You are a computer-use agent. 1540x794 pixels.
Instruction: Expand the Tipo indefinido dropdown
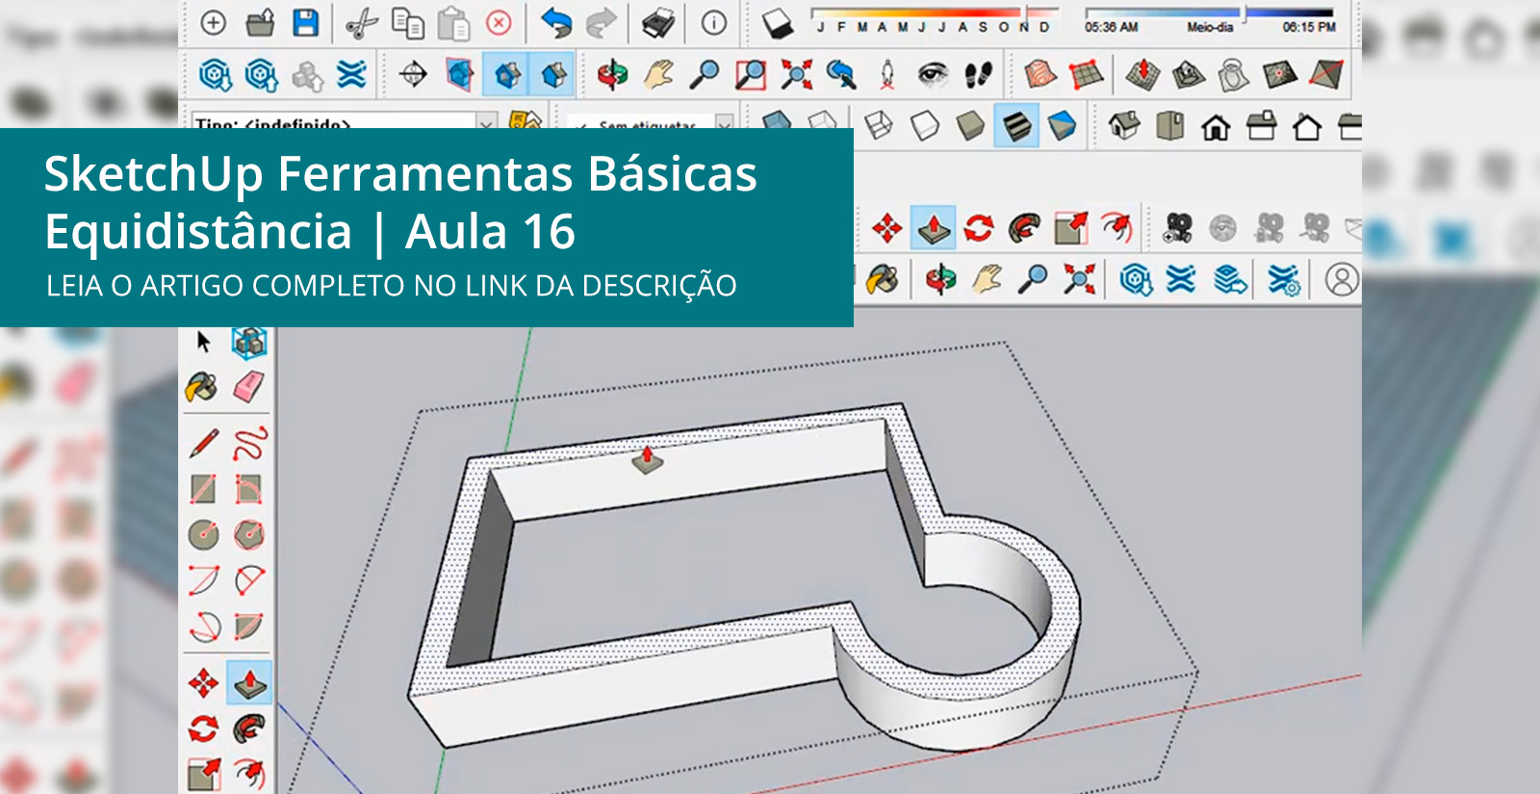coord(486,123)
